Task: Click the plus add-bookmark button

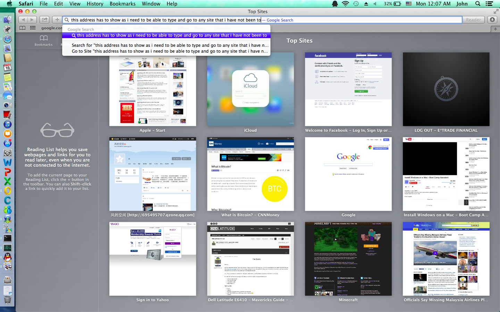Action: [57, 20]
